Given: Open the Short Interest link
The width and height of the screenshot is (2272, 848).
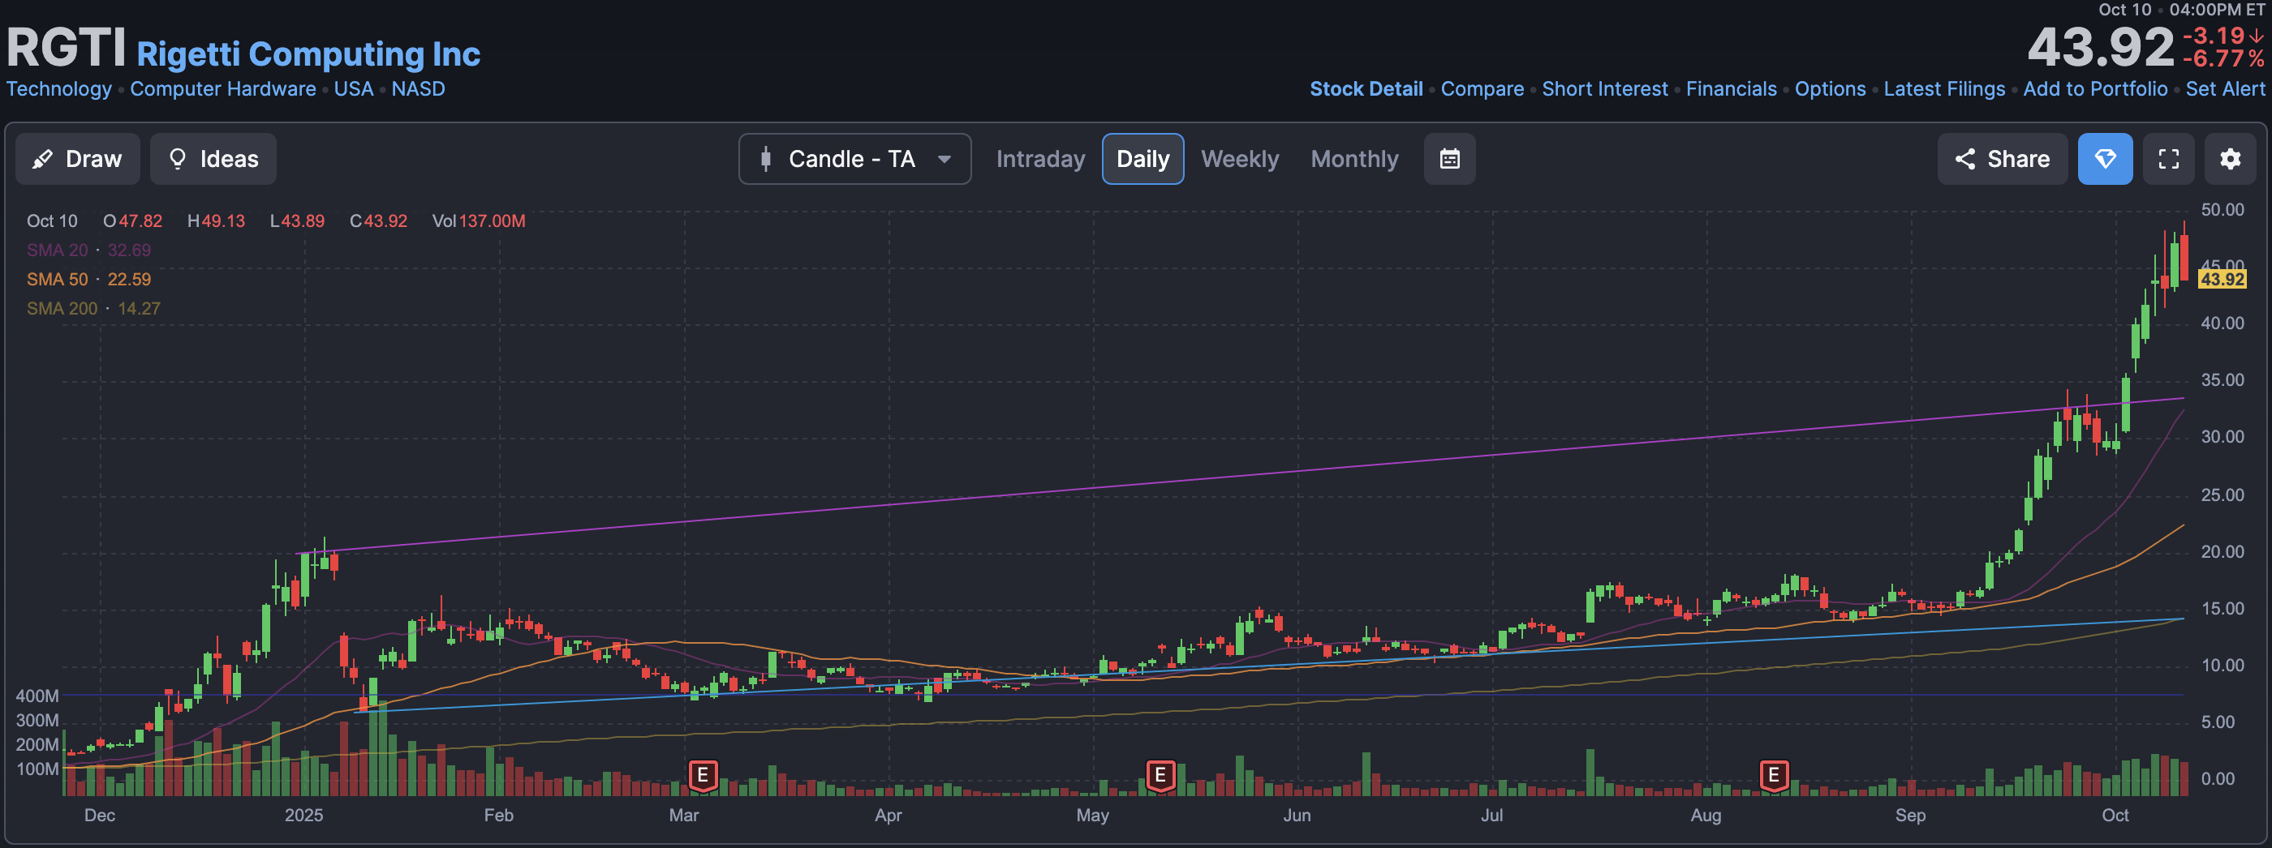Looking at the screenshot, I should pos(1604,89).
